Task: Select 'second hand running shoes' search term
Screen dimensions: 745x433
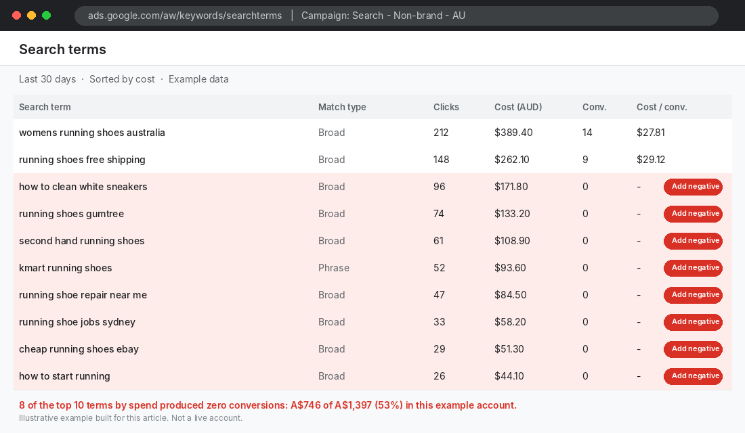Action: [x=82, y=241]
